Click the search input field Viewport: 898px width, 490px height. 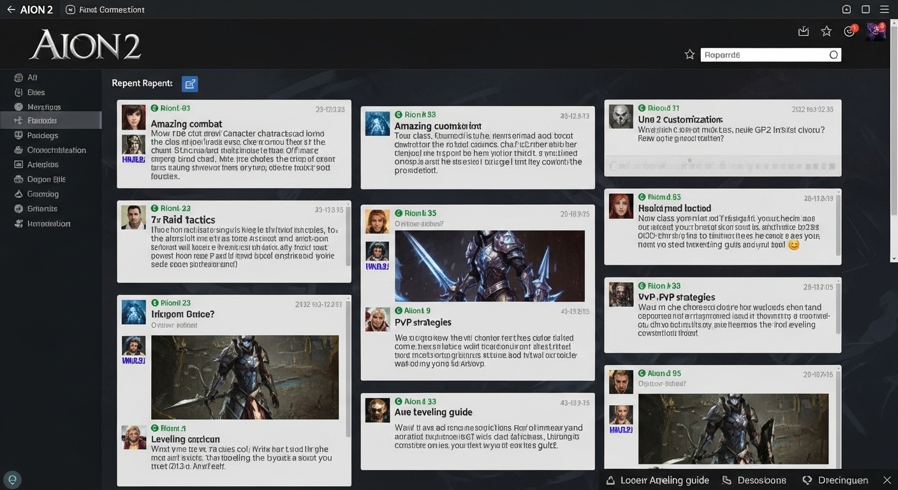770,55
